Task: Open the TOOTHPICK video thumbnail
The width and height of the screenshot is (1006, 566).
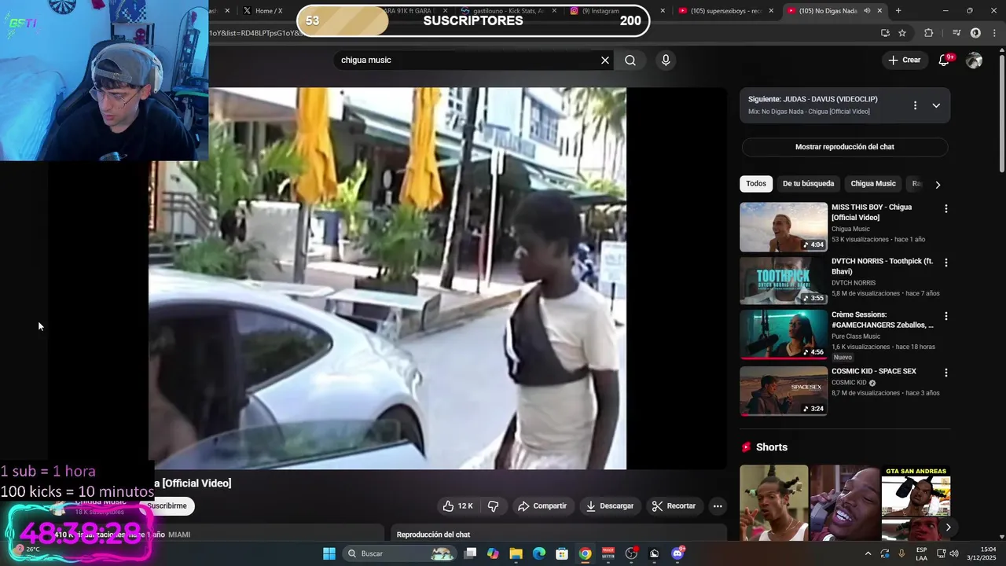Action: coord(784,281)
